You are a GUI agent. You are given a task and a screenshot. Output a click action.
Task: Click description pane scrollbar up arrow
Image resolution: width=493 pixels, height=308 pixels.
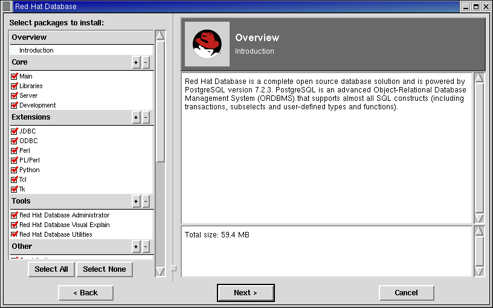[x=479, y=78]
